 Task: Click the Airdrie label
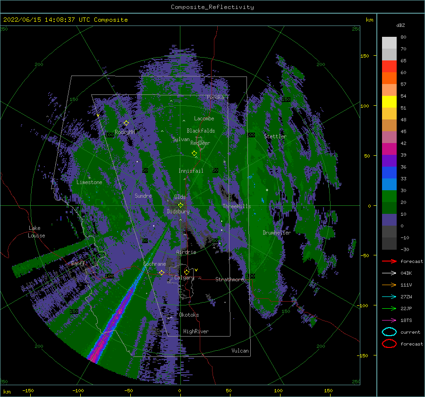point(186,252)
